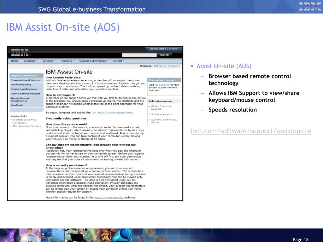The width and height of the screenshot is (323, 242).
Task: Click the change country link
Action: tap(173, 49)
